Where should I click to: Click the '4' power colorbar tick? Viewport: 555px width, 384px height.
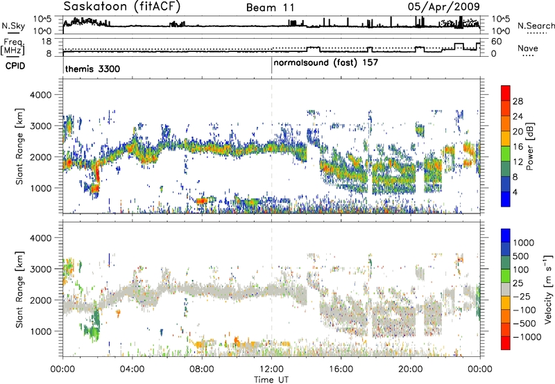tap(515, 192)
